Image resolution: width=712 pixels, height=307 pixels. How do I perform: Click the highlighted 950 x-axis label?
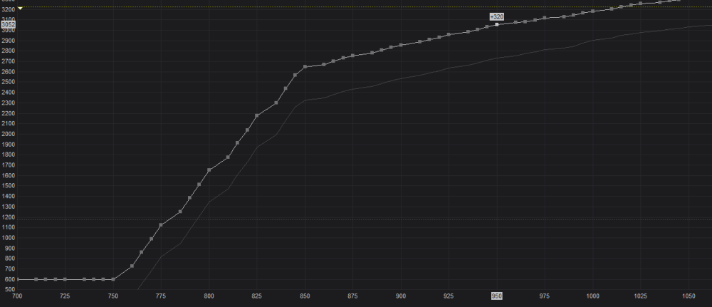(x=497, y=296)
